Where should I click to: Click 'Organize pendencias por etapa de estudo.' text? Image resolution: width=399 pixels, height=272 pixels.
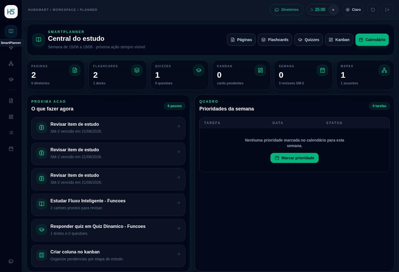[87, 259]
